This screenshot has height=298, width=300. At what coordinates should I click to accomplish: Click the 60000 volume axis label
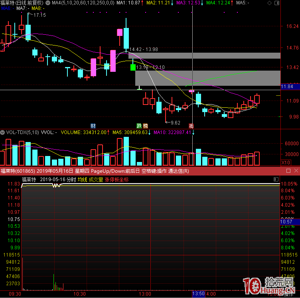coord(292,144)
